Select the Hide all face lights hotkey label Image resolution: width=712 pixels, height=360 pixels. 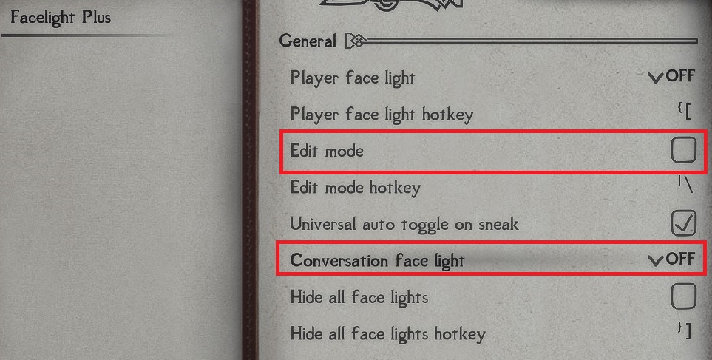coord(387,334)
